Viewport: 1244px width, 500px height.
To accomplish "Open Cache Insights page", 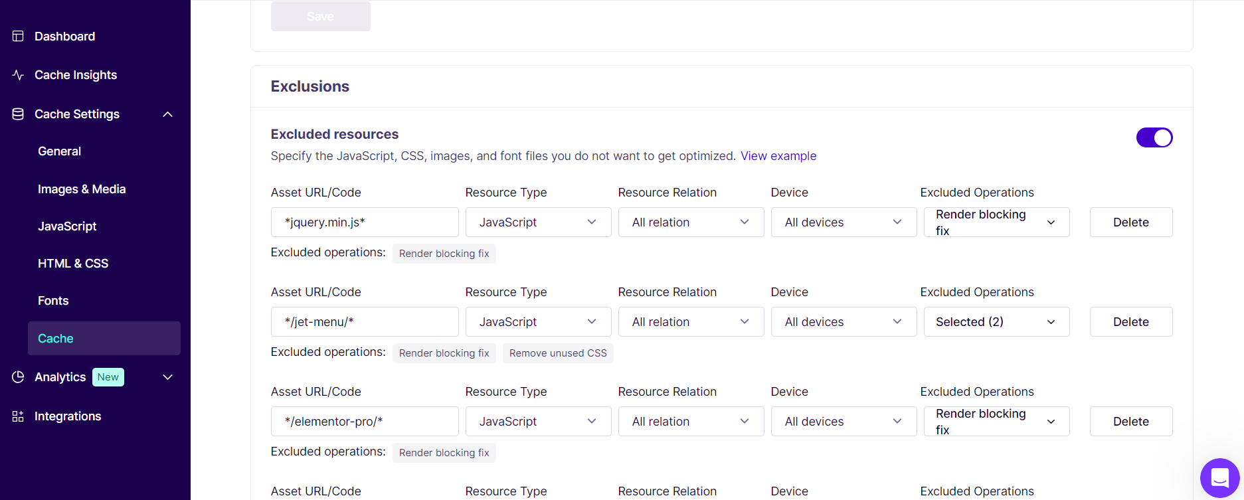I will tap(76, 75).
